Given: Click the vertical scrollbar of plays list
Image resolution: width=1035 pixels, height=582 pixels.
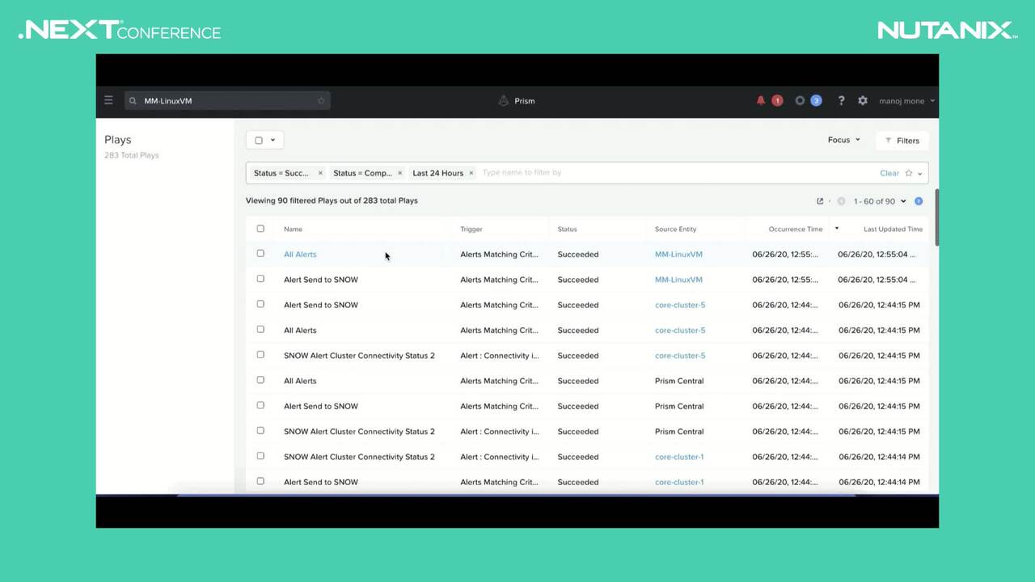Looking at the screenshot, I should 936,217.
